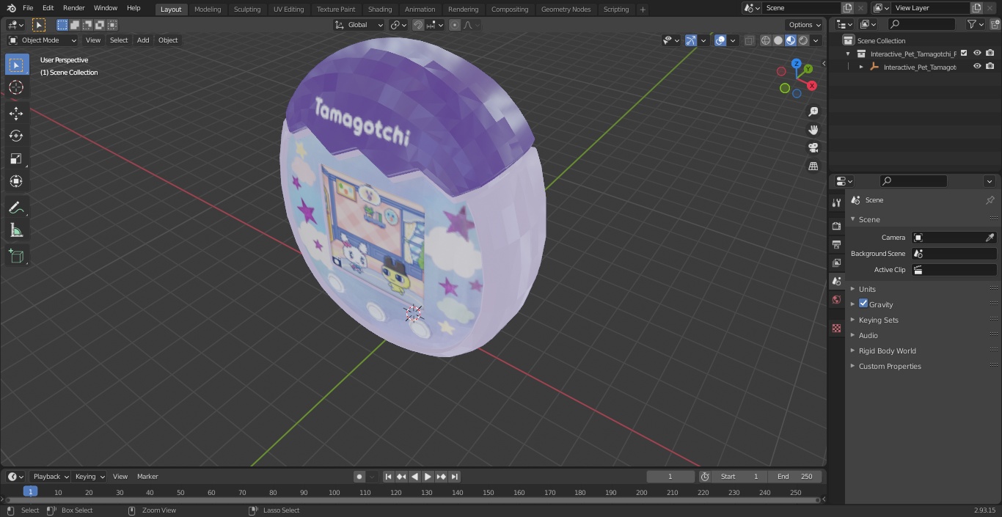Toggle snapping magnet
The width and height of the screenshot is (1002, 517).
(x=418, y=25)
